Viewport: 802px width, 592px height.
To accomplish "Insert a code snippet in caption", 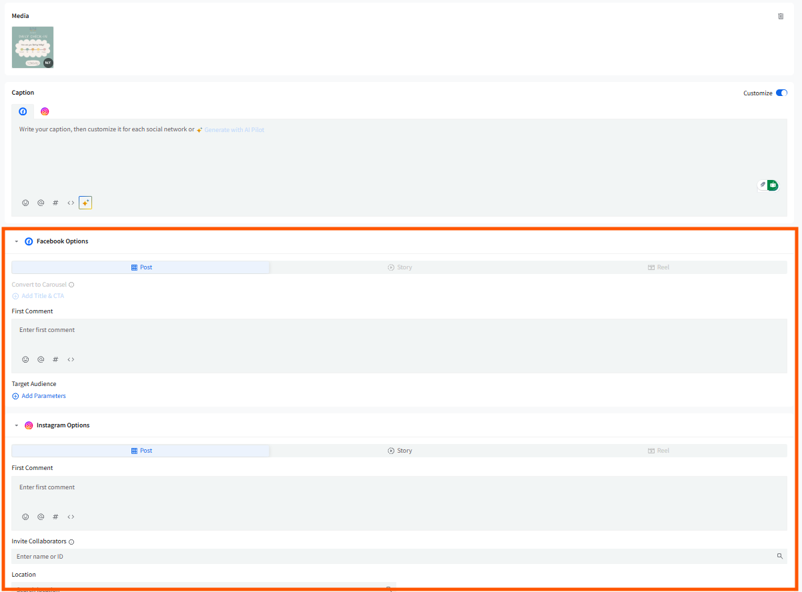I will tap(71, 203).
